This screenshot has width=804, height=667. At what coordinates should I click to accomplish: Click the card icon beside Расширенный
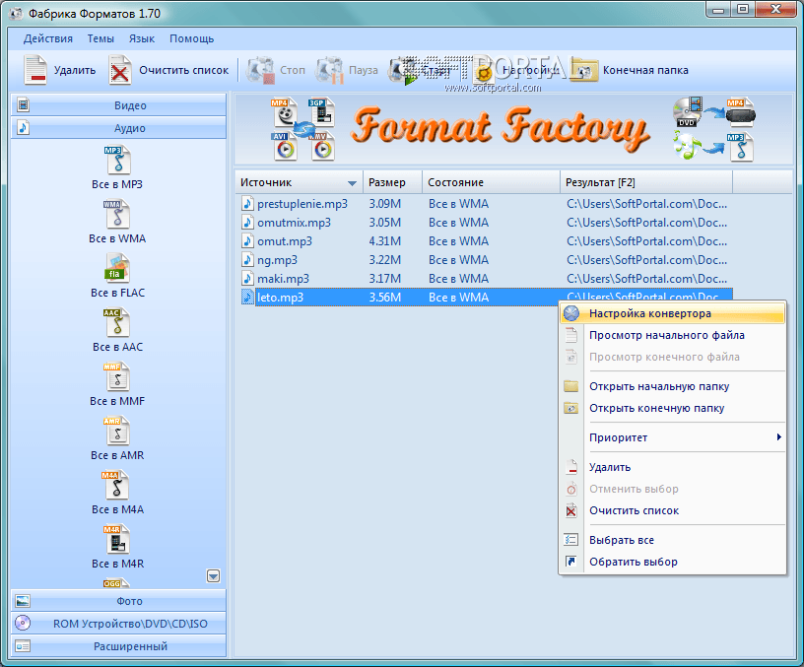point(23,646)
